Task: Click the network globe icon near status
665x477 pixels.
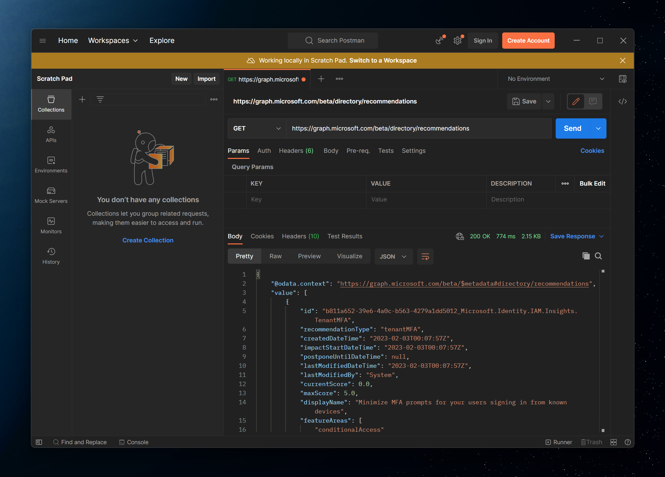Action: pyautogui.click(x=460, y=236)
